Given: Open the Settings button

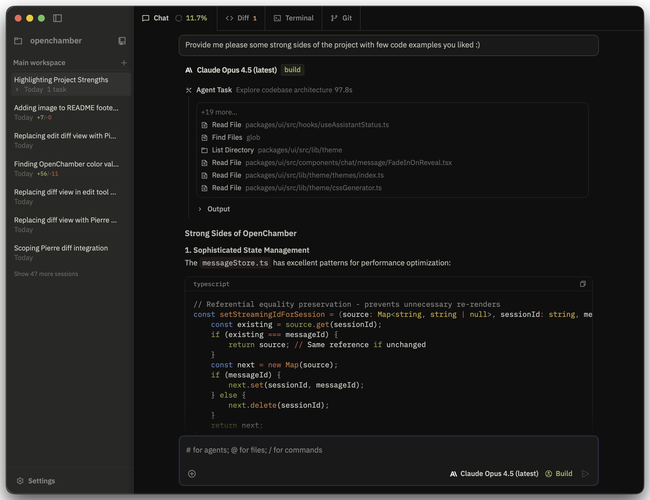Looking at the screenshot, I should [x=36, y=481].
